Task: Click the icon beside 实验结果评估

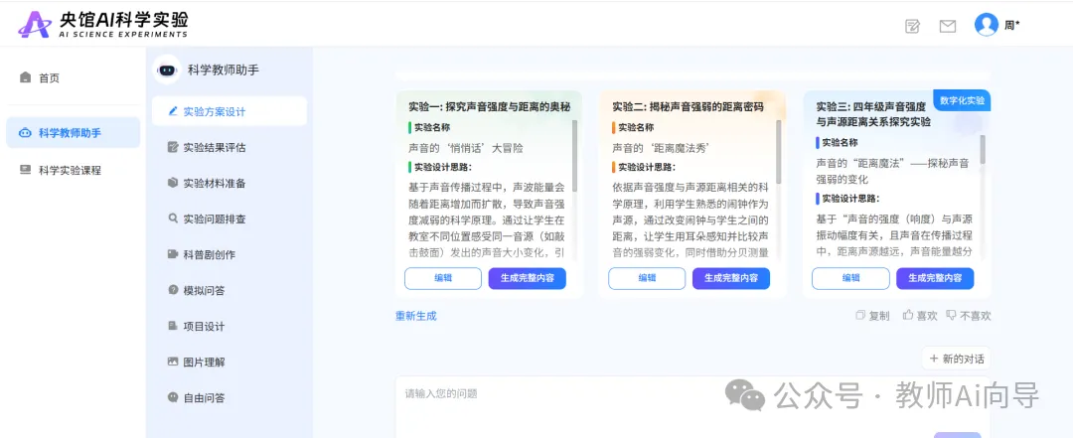Action: pyautogui.click(x=173, y=146)
